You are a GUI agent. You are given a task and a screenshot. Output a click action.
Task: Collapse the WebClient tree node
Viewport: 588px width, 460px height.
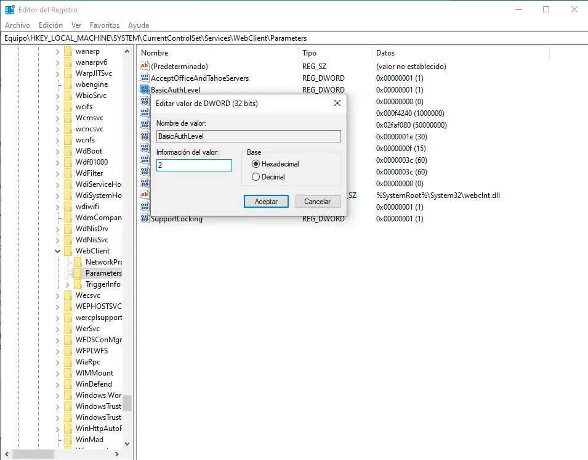pos(57,251)
